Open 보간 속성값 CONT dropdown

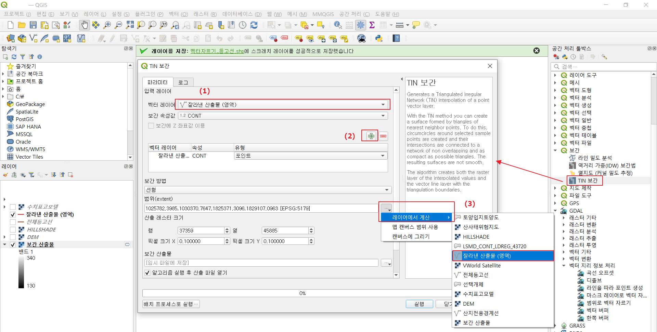click(283, 116)
